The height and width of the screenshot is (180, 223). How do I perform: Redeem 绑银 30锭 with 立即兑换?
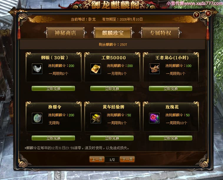(x=53, y=88)
